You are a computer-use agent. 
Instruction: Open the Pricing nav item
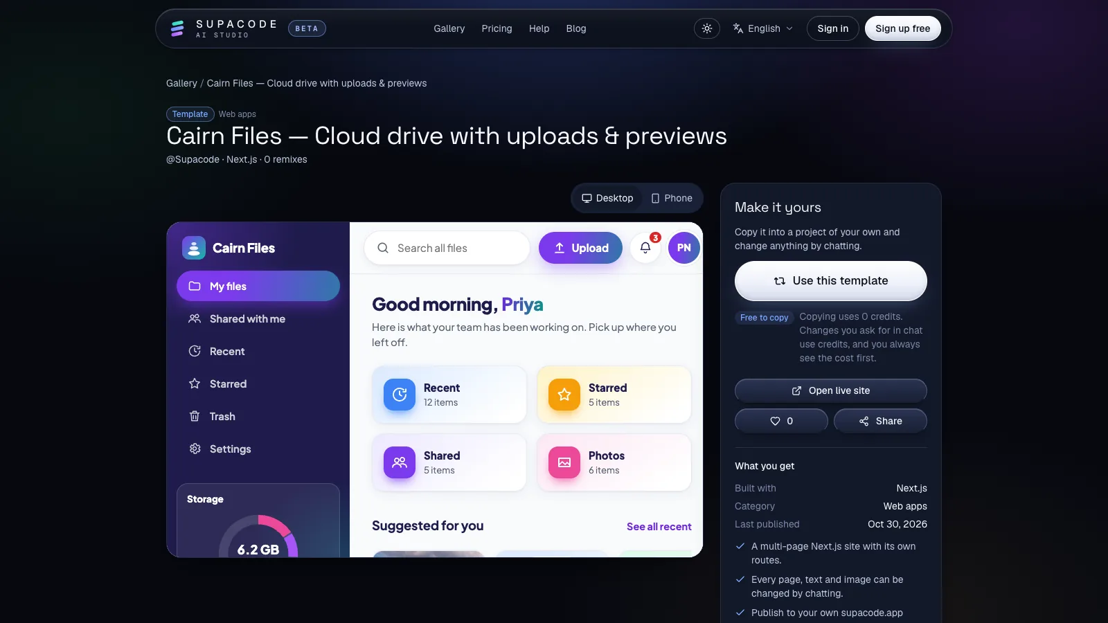[x=497, y=28]
